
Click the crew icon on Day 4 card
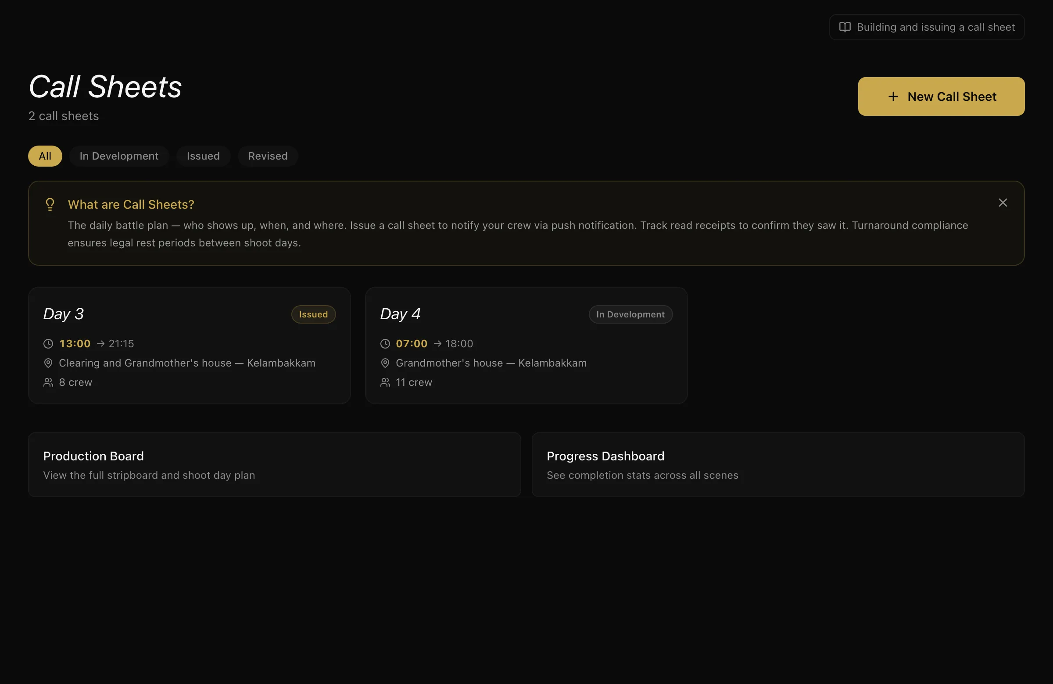click(x=385, y=382)
